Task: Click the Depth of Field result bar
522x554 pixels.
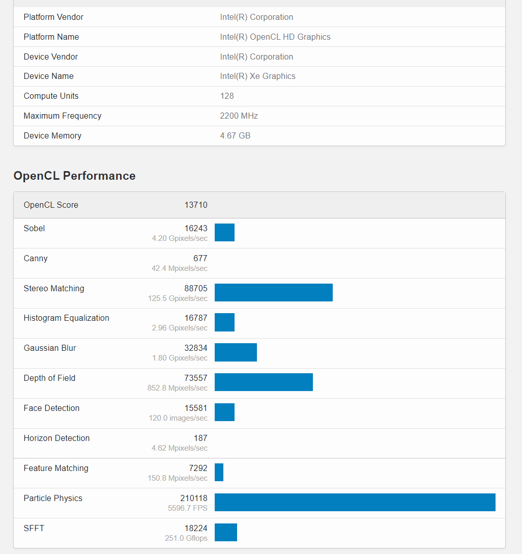Action: [264, 382]
